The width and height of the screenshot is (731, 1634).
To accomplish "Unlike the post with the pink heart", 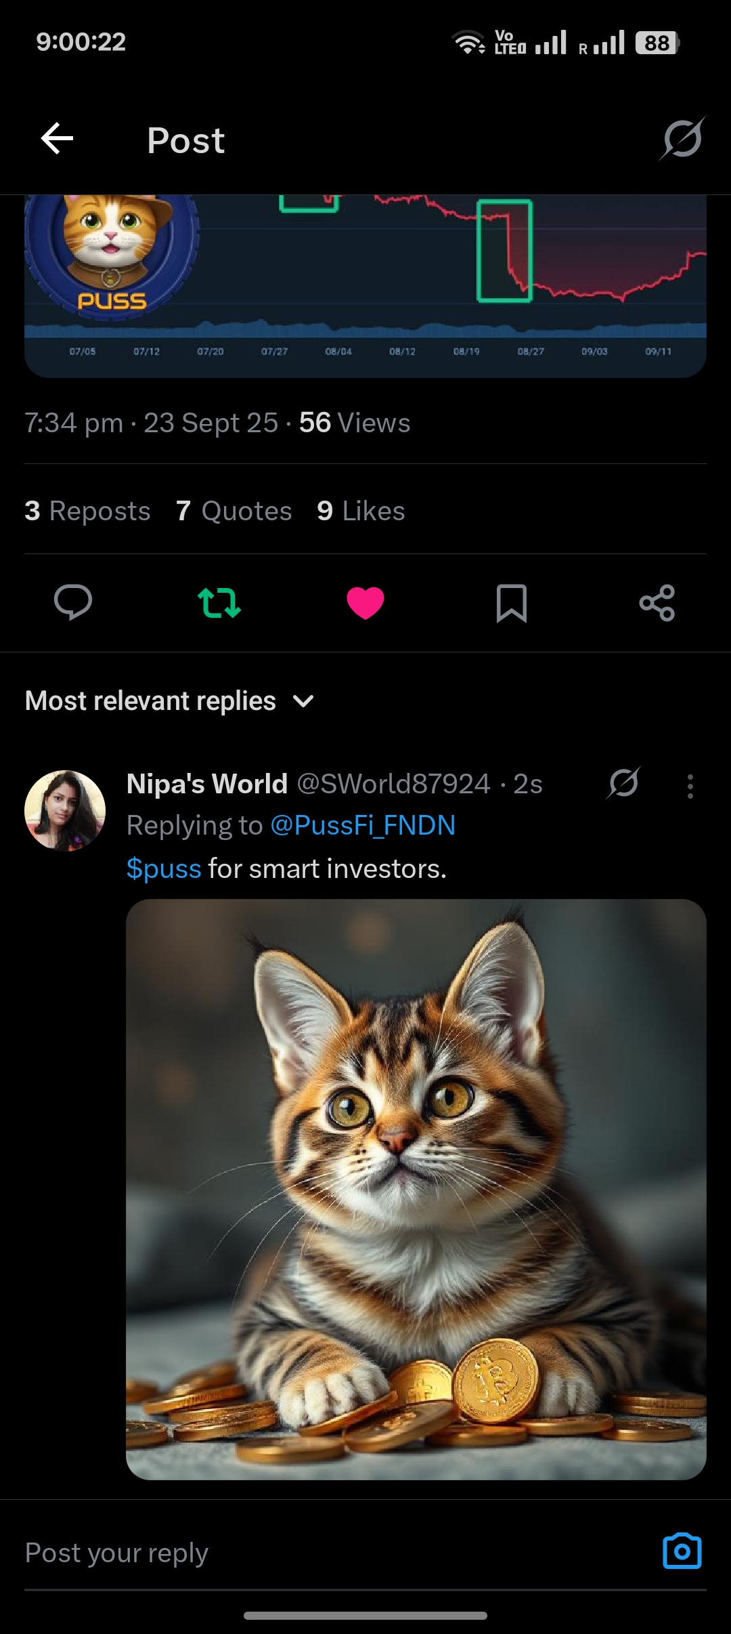I will pyautogui.click(x=365, y=602).
